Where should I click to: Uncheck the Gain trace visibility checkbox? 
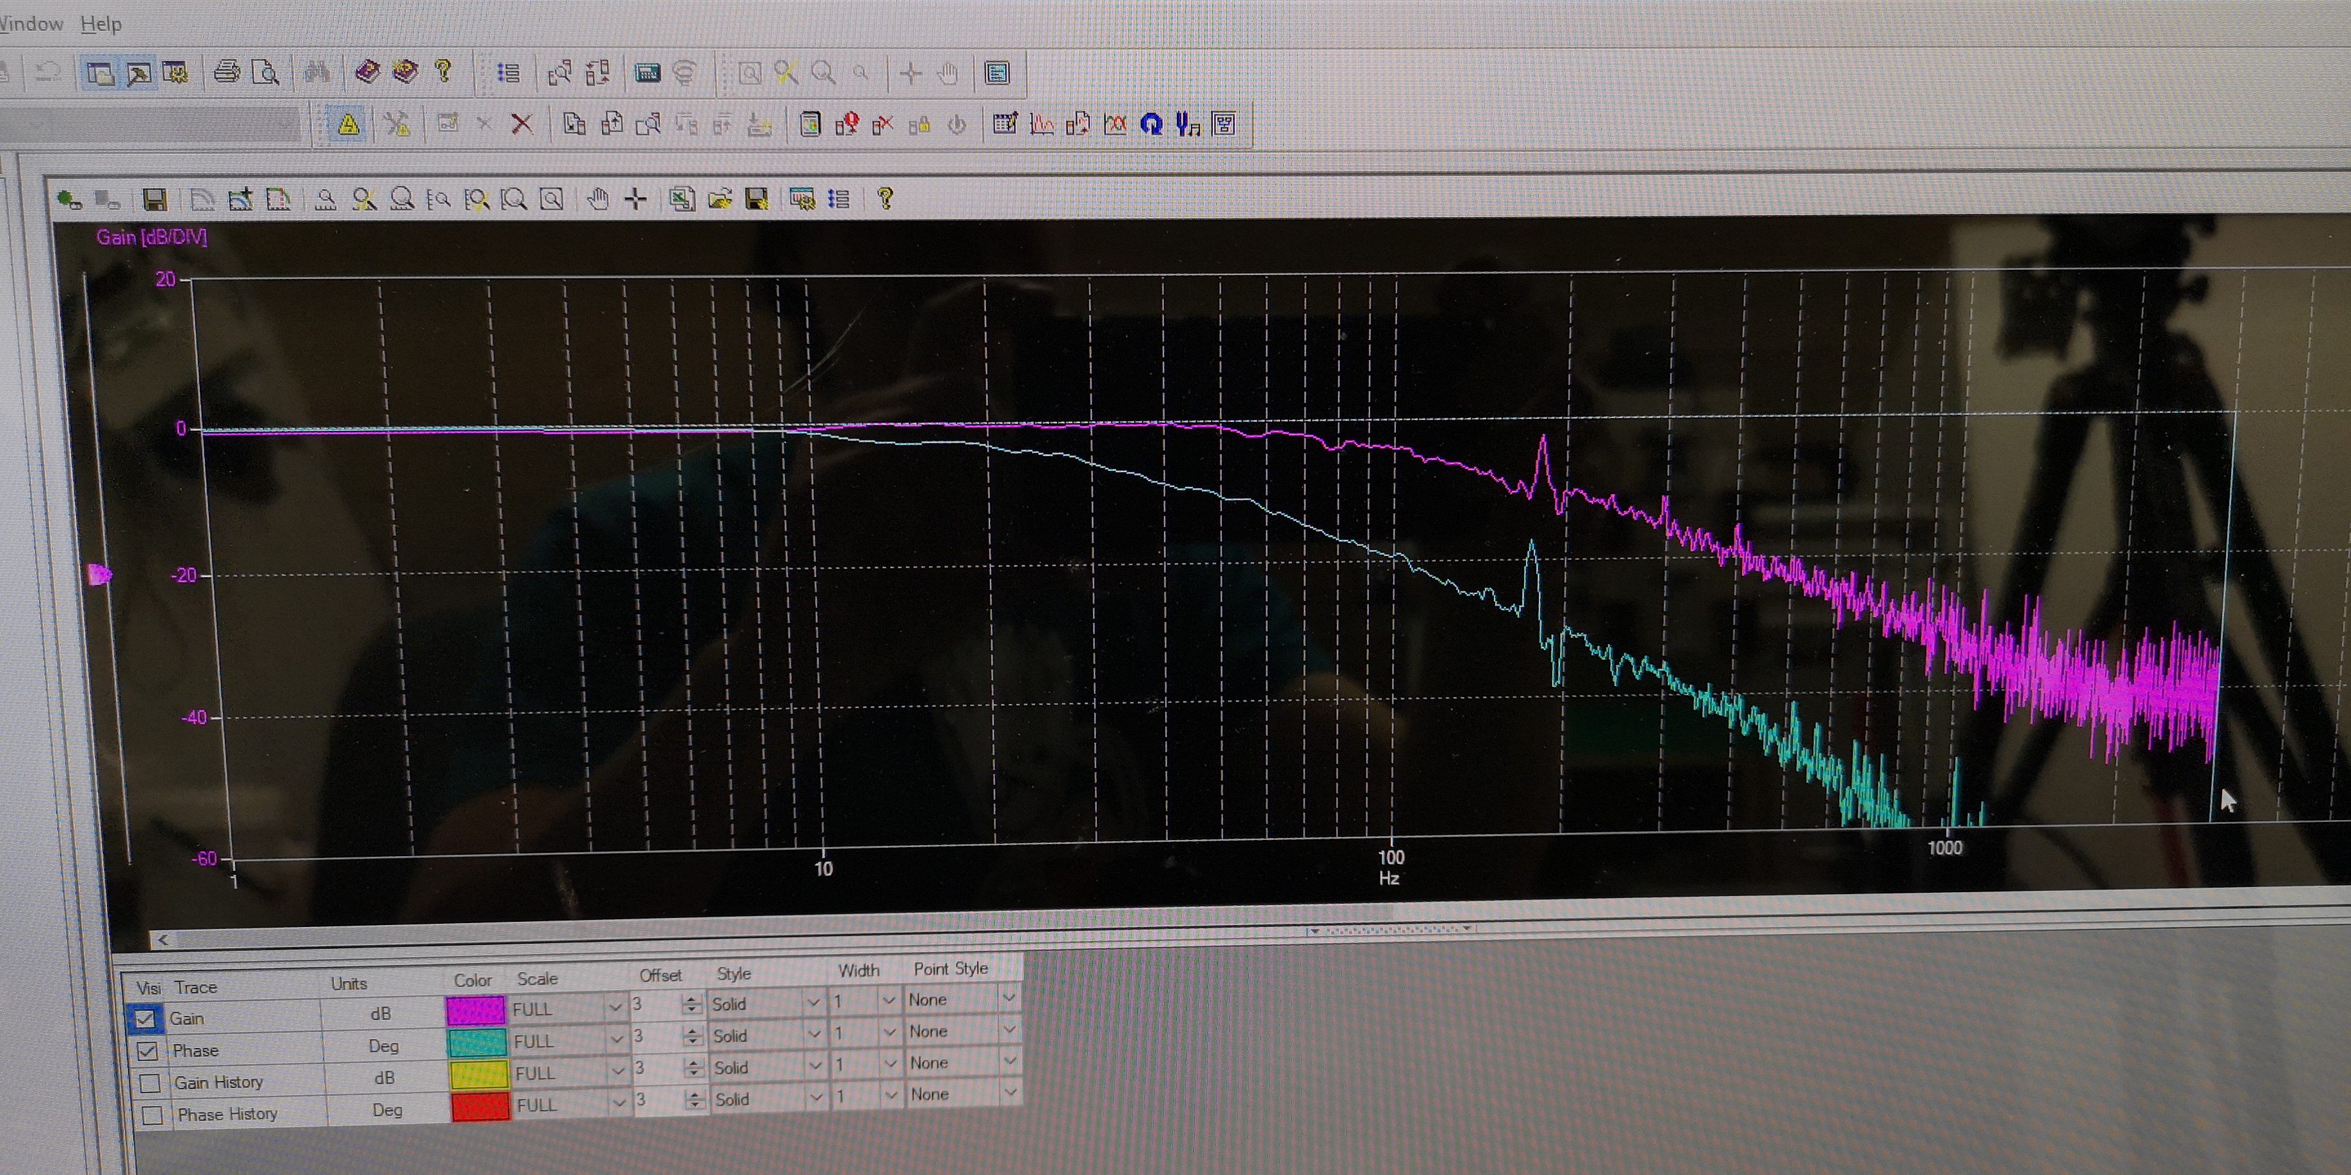click(x=145, y=1018)
